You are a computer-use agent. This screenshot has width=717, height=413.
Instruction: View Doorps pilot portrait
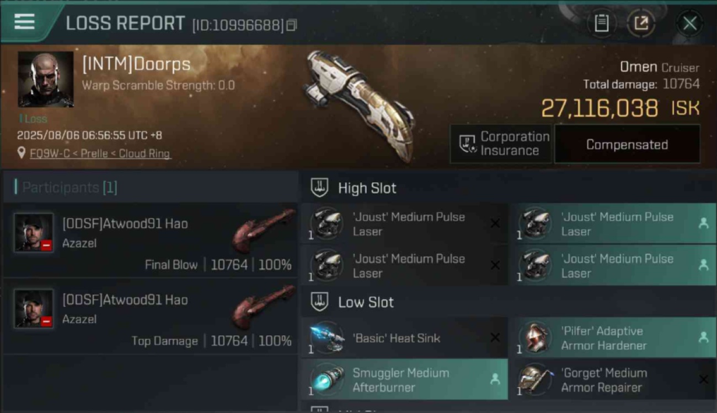tap(45, 79)
